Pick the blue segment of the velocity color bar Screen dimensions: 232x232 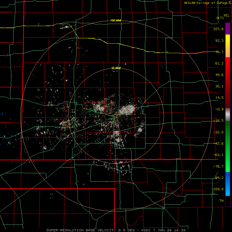click(228, 184)
